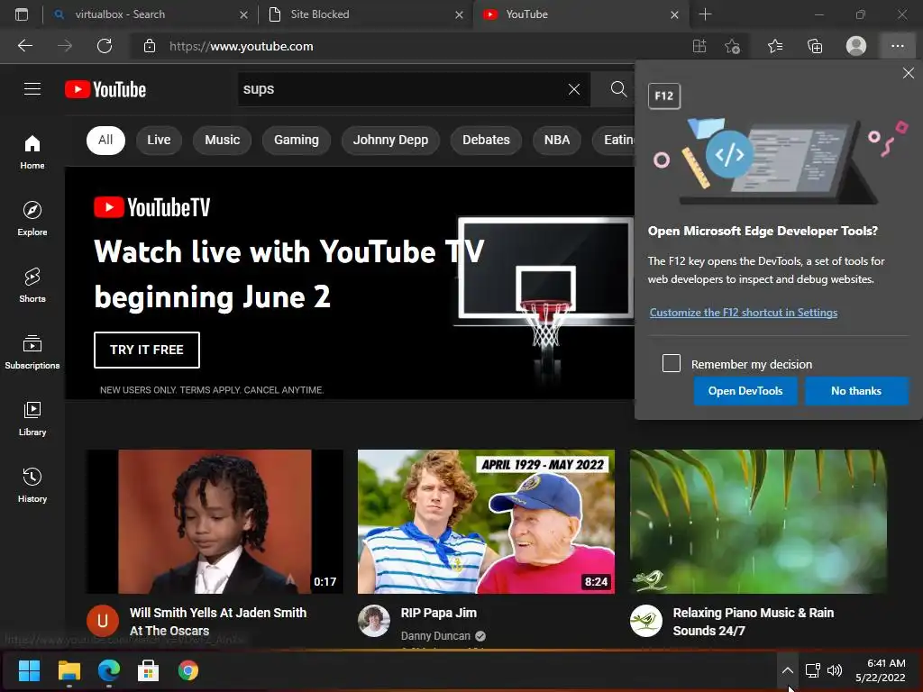Screen dimensions: 923x692
Task: Click the rain and leaves video thumbnail
Action: pos(758,522)
